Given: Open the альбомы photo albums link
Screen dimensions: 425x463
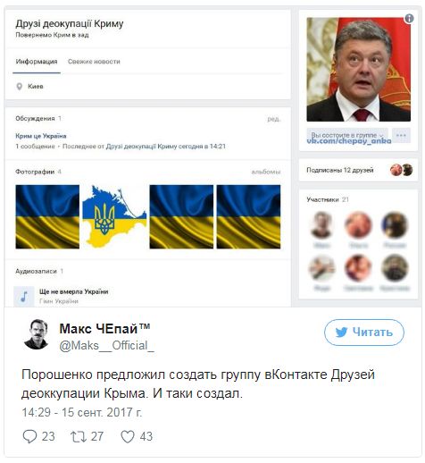Looking at the screenshot, I should pos(266,172).
